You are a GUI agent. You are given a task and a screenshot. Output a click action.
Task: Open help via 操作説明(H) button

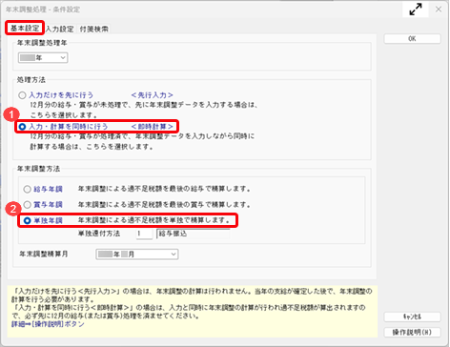[412, 332]
